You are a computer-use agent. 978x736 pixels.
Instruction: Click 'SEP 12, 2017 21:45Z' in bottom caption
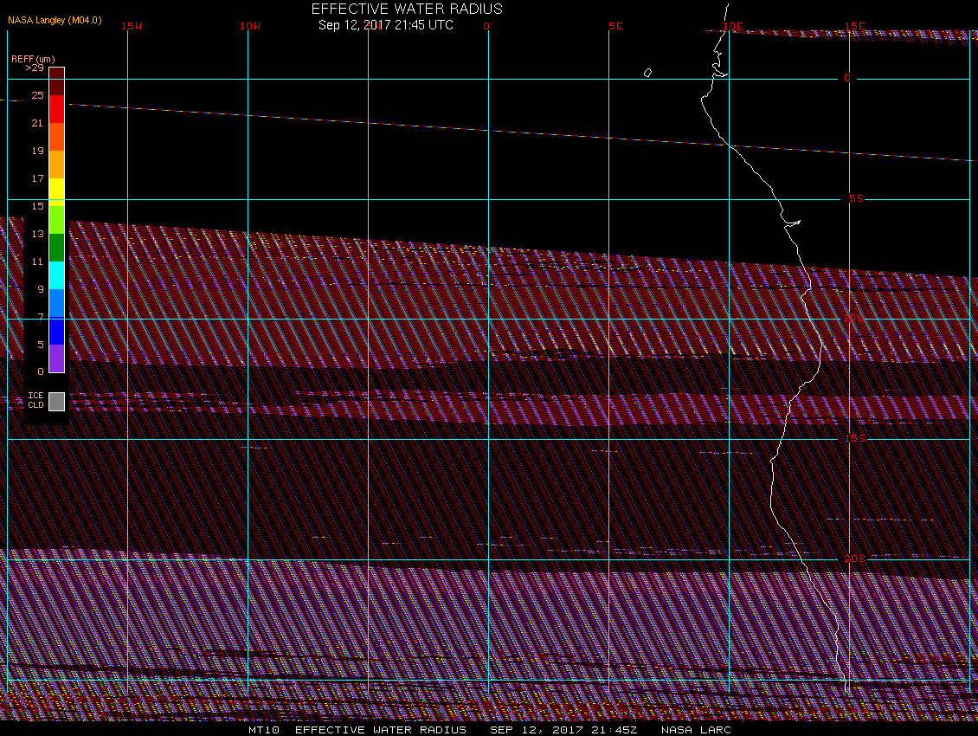[x=563, y=730]
